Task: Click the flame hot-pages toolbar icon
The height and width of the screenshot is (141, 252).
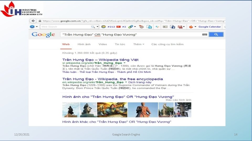Action: [x=191, y=27]
